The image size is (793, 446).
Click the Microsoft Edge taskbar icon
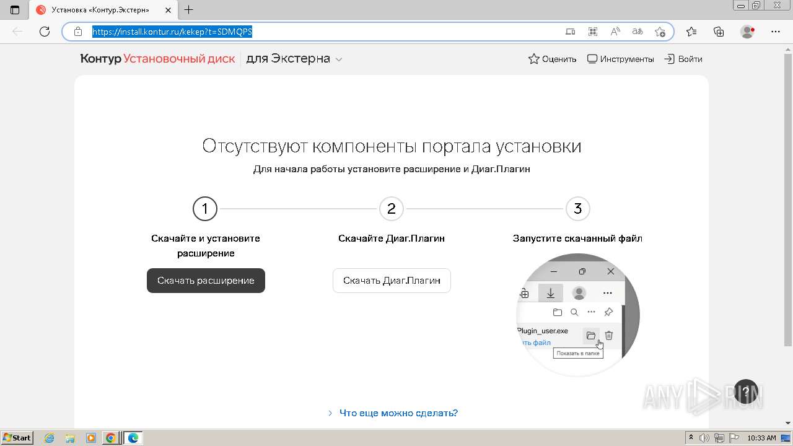133,438
